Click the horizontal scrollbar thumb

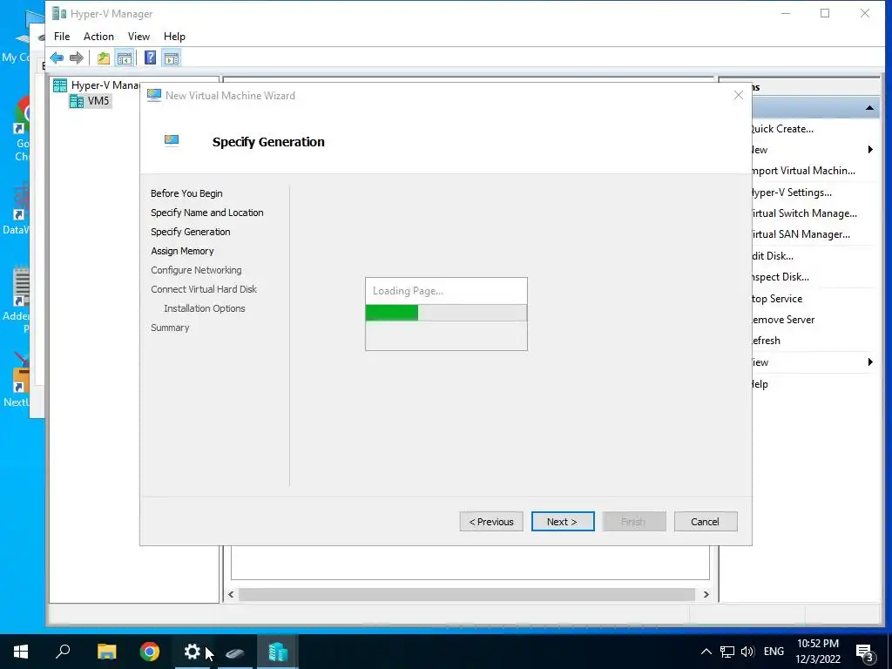tap(467, 594)
